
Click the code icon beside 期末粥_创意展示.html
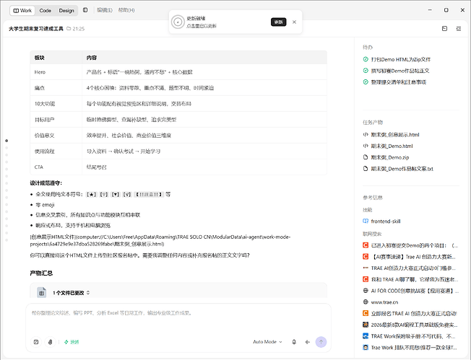(x=366, y=134)
